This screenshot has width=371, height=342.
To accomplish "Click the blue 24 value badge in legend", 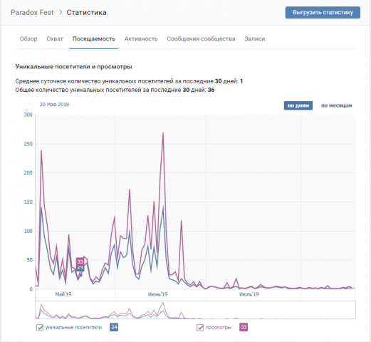I will tap(114, 327).
